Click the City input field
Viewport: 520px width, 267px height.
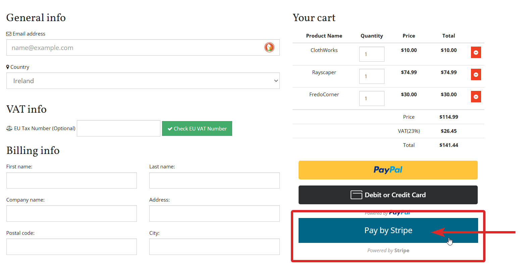coord(214,247)
